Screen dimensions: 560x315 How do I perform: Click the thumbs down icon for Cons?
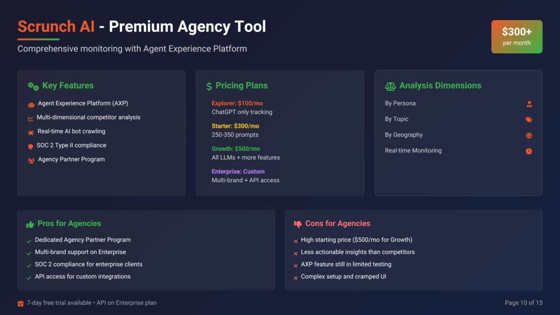point(298,224)
